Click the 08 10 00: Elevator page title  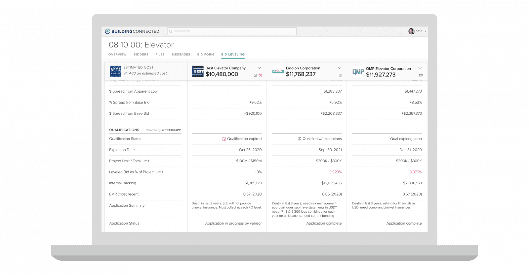point(141,45)
